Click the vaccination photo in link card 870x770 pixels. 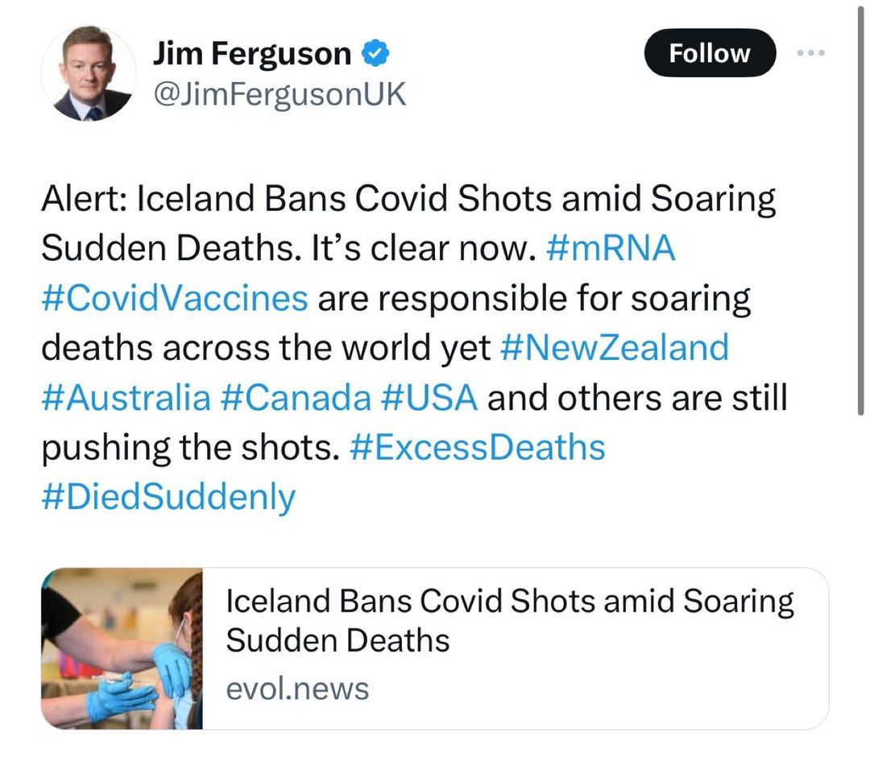click(122, 648)
